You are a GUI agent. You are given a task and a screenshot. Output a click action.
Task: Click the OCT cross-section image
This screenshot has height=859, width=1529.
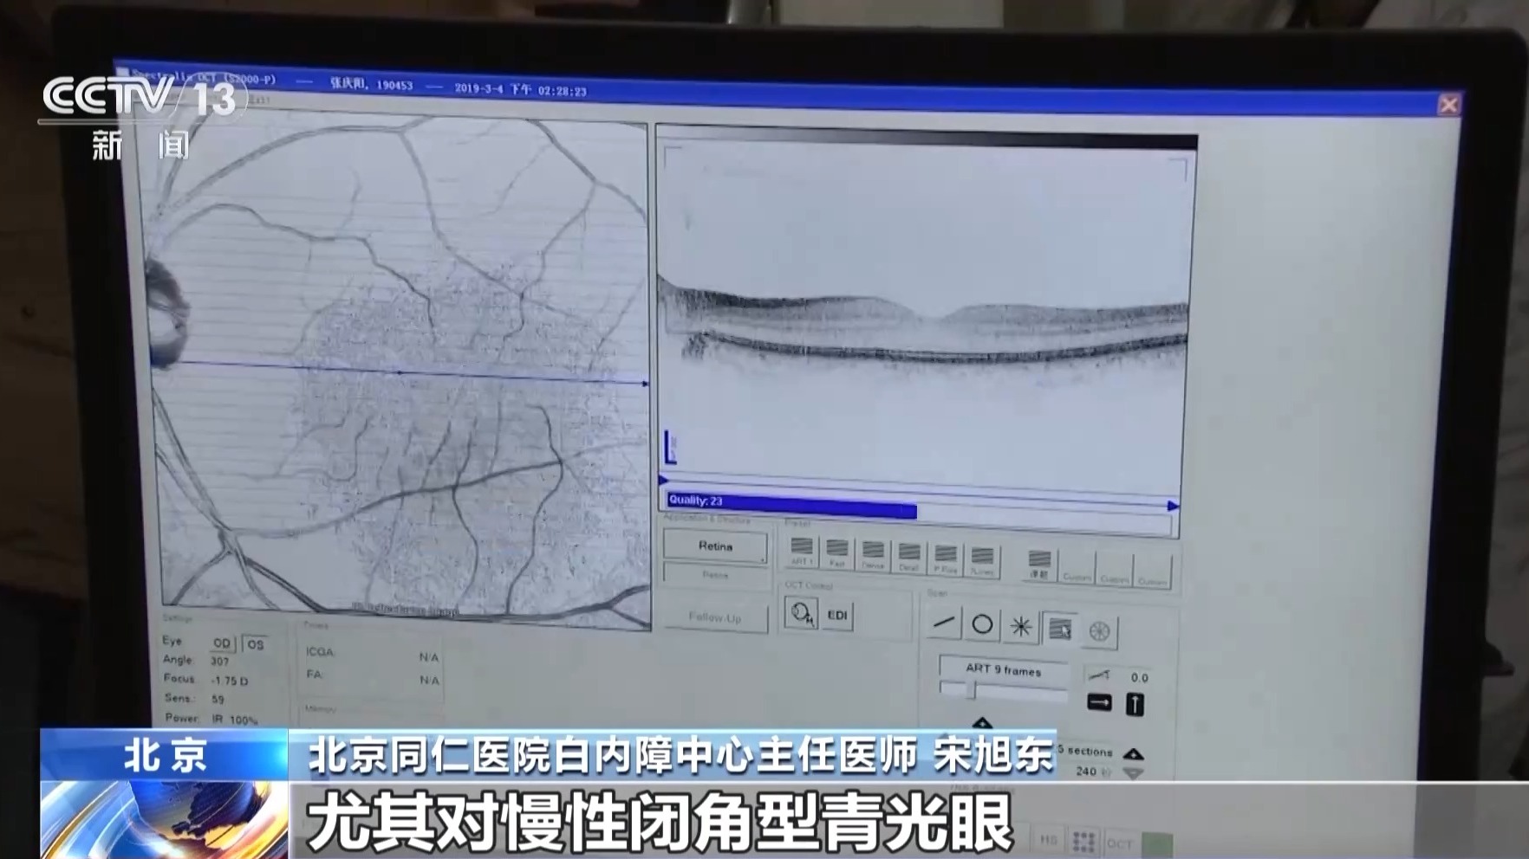click(924, 329)
